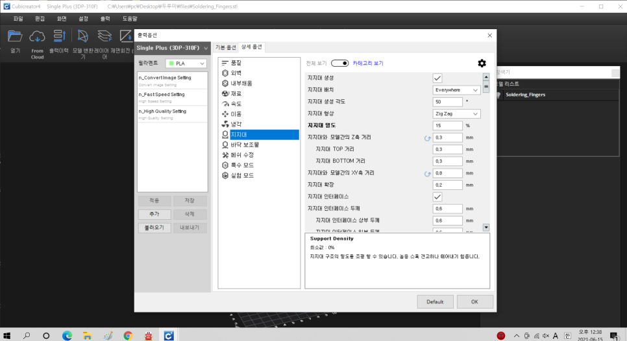The width and height of the screenshot is (627, 341).
Task: Click the Default button
Action: (435, 302)
